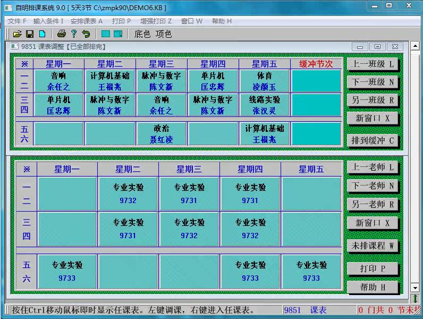Click the 星期五 header in teacher timetable
Image resolution: width=423 pixels, height=319 pixels.
pyautogui.click(x=311, y=169)
